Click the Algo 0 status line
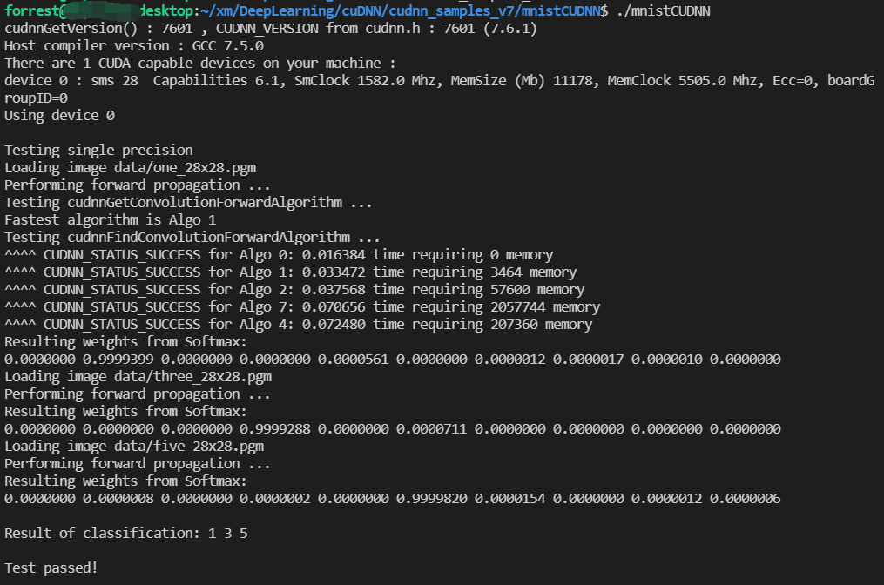 (x=279, y=255)
